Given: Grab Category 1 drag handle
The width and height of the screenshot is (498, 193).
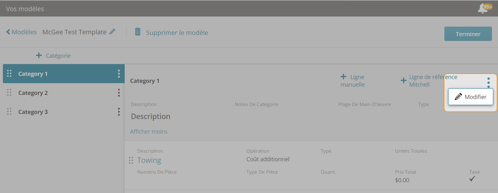Looking at the screenshot, I should tap(9, 74).
